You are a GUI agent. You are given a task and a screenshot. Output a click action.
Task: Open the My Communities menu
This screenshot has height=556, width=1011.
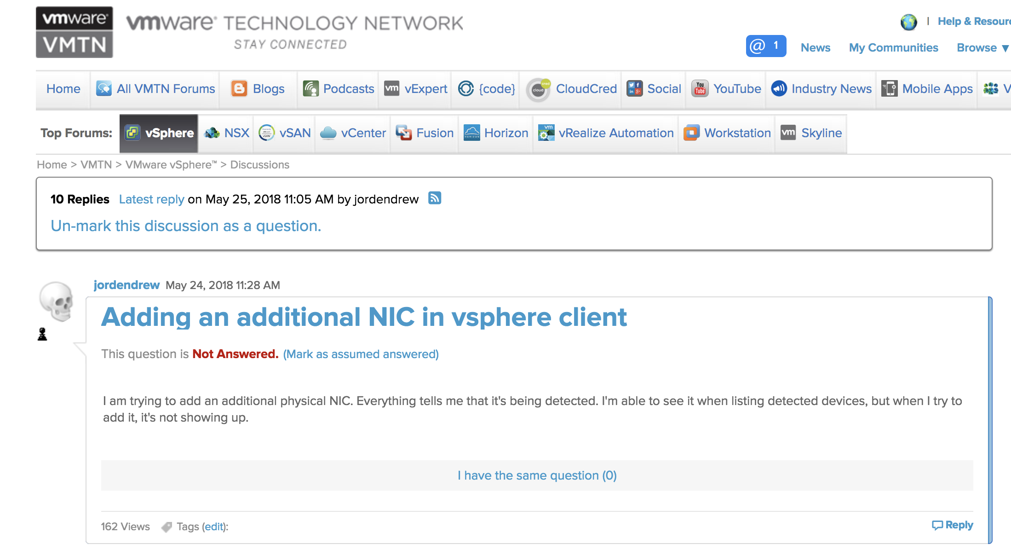[893, 48]
